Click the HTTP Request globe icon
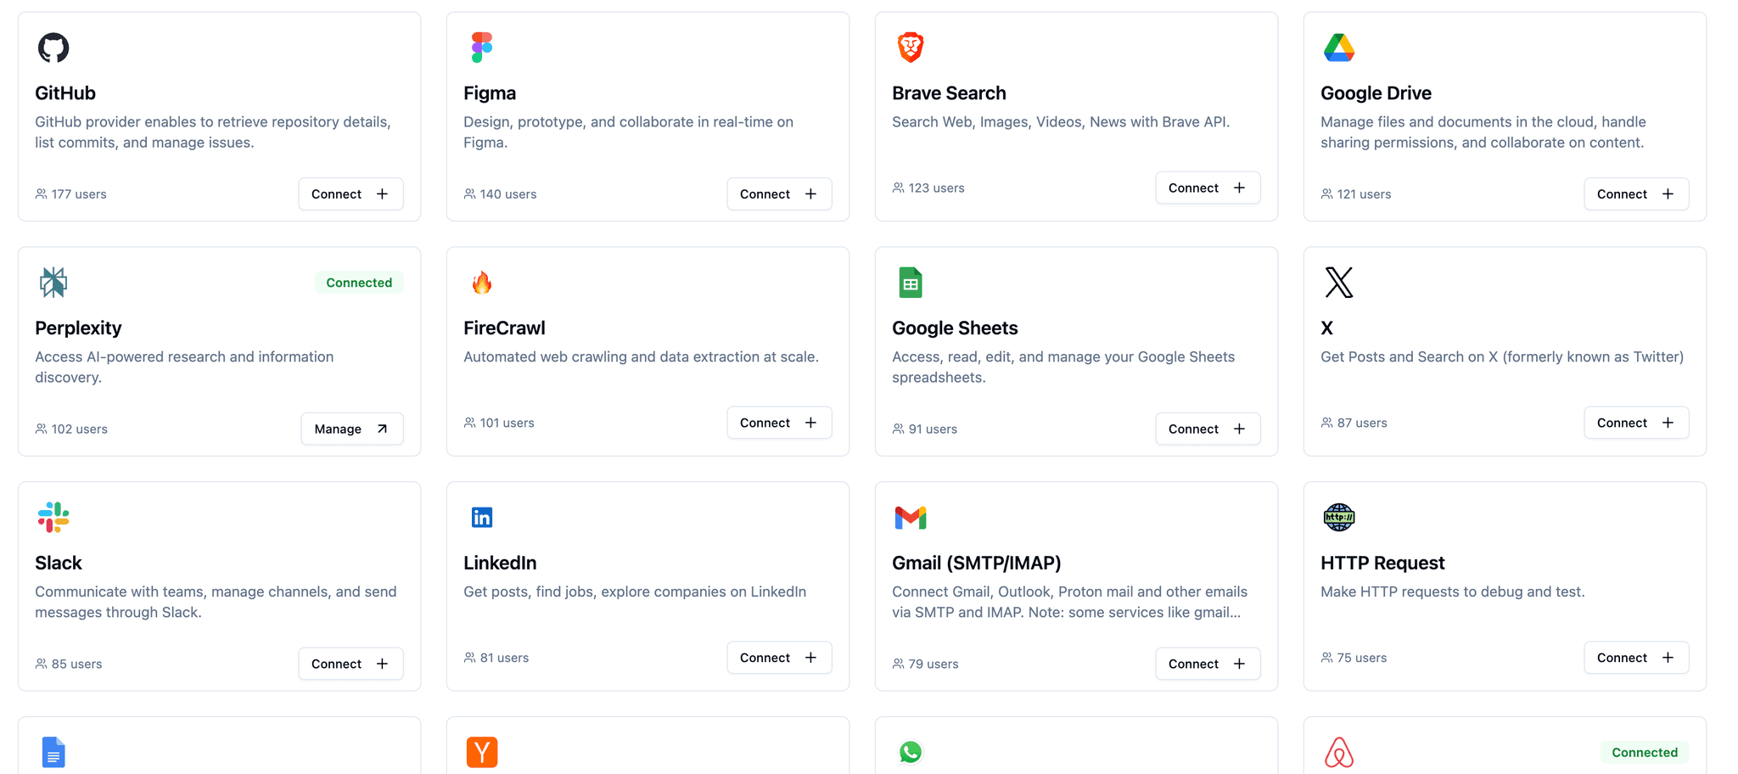Viewport: 1738px width, 774px height. 1339,517
